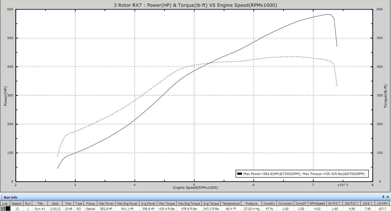Select the Run #1 title cell
This screenshot has width=391, height=211.
(x=40, y=208)
